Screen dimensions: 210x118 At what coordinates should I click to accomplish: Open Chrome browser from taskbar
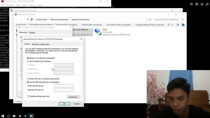[x=20, y=116]
